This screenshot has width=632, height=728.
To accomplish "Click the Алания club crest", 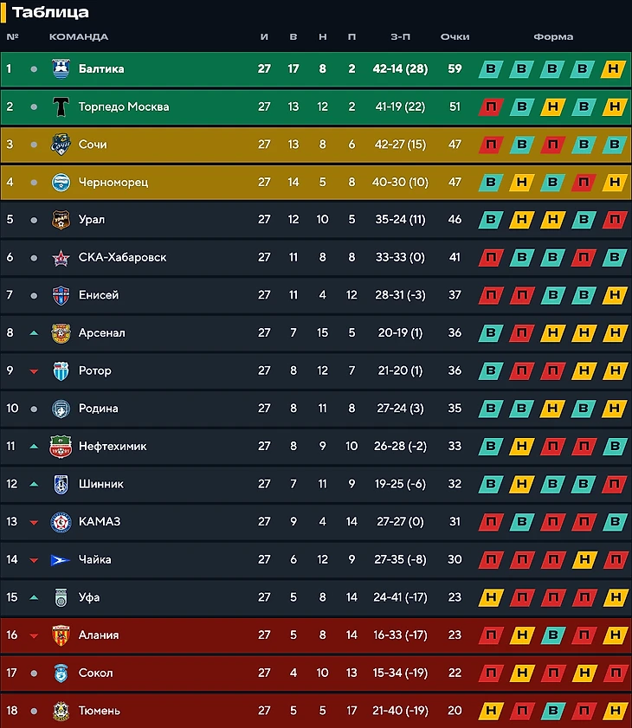I will pyautogui.click(x=61, y=635).
